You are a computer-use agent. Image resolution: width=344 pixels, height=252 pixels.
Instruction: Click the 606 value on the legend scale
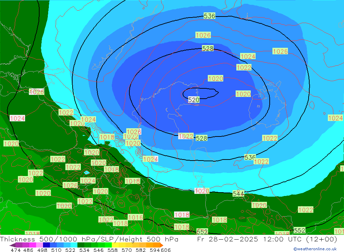pos(166,250)
